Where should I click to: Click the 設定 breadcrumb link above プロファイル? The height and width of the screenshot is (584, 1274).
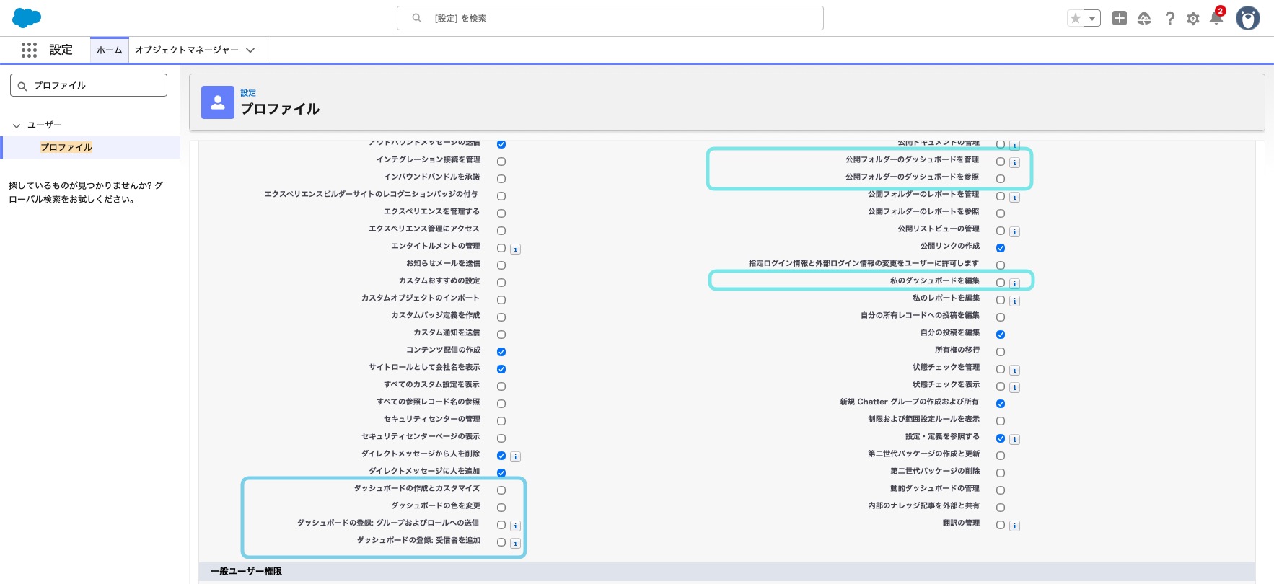(248, 93)
